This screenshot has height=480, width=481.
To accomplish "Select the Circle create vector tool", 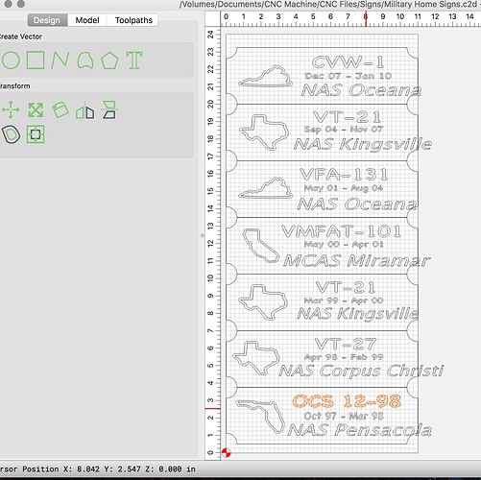I will [x=11, y=60].
